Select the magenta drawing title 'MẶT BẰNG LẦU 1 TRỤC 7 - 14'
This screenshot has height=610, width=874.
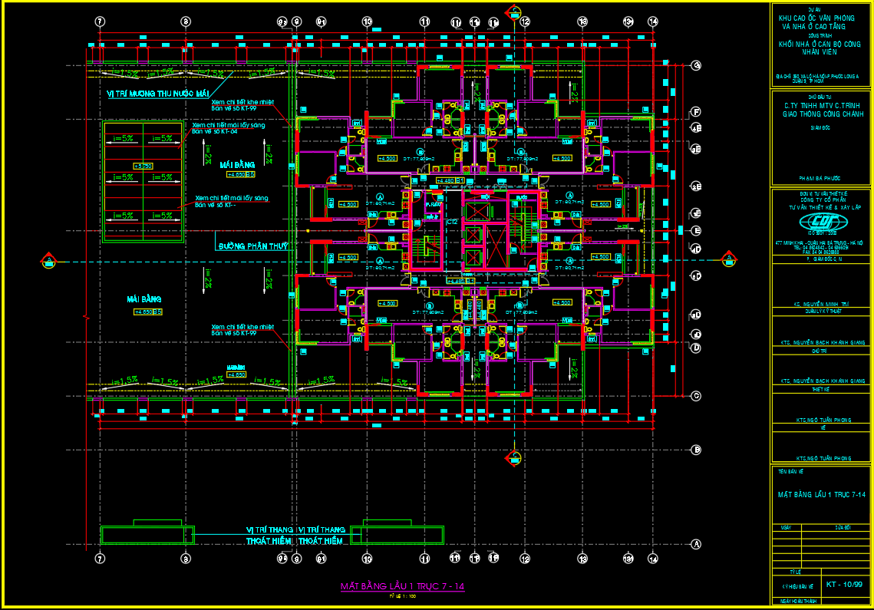click(402, 586)
